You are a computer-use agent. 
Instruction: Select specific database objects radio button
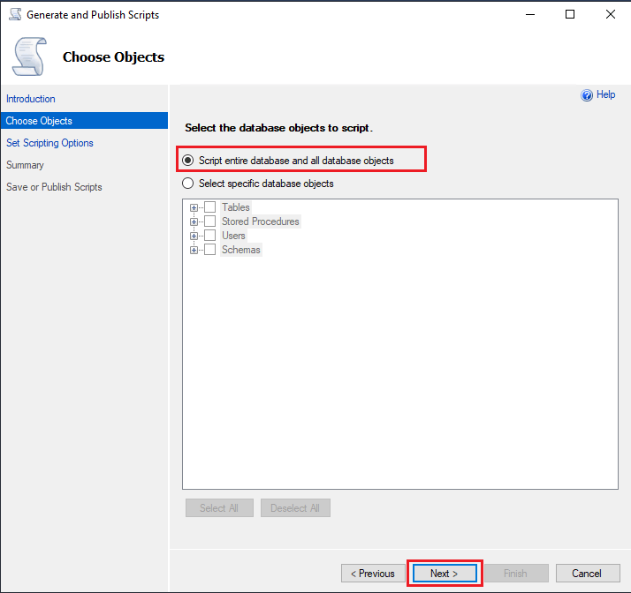(187, 184)
